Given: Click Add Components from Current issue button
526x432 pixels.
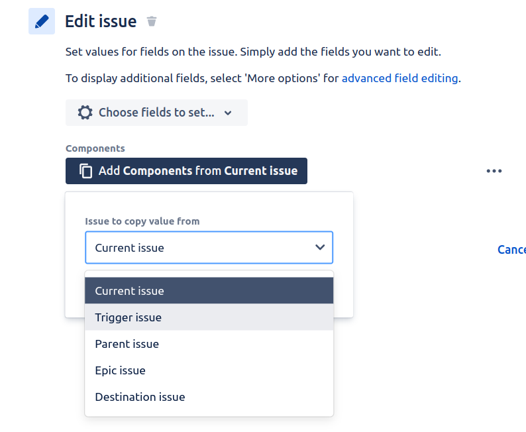Looking at the screenshot, I should [x=187, y=171].
